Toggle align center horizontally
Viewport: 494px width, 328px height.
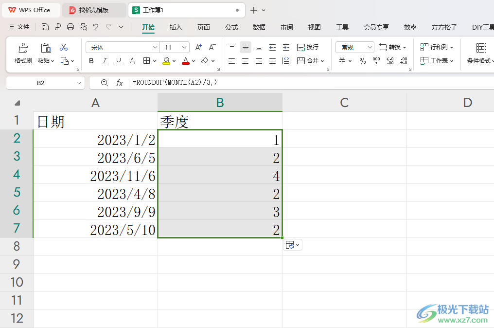[x=245, y=61]
